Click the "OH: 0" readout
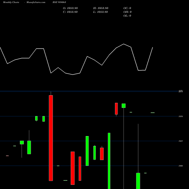Image resolution: width=189 pixels, height=189 pixels. click(x=127, y=12)
